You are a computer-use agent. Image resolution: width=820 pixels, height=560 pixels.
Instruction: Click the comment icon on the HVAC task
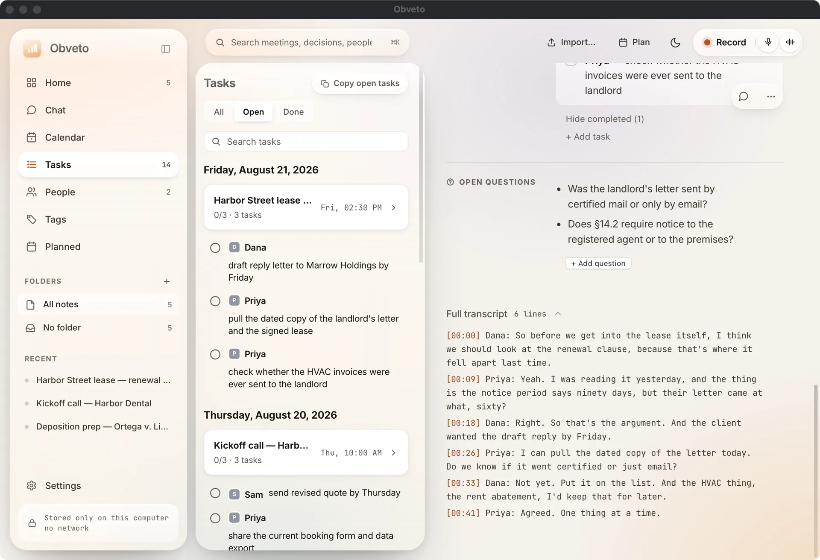pyautogui.click(x=743, y=96)
